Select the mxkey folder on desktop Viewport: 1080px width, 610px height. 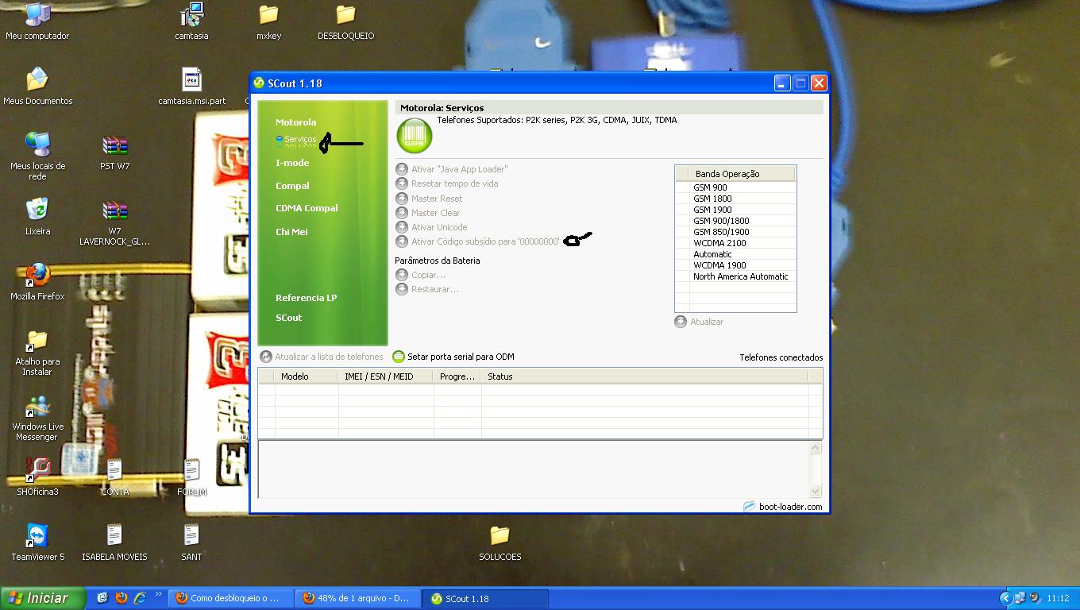268,14
